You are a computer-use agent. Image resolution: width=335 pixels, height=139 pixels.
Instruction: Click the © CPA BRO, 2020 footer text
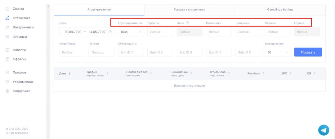[17, 129]
